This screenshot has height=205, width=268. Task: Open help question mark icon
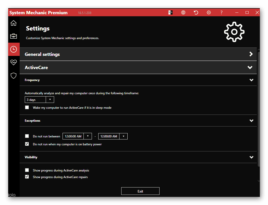221,12
